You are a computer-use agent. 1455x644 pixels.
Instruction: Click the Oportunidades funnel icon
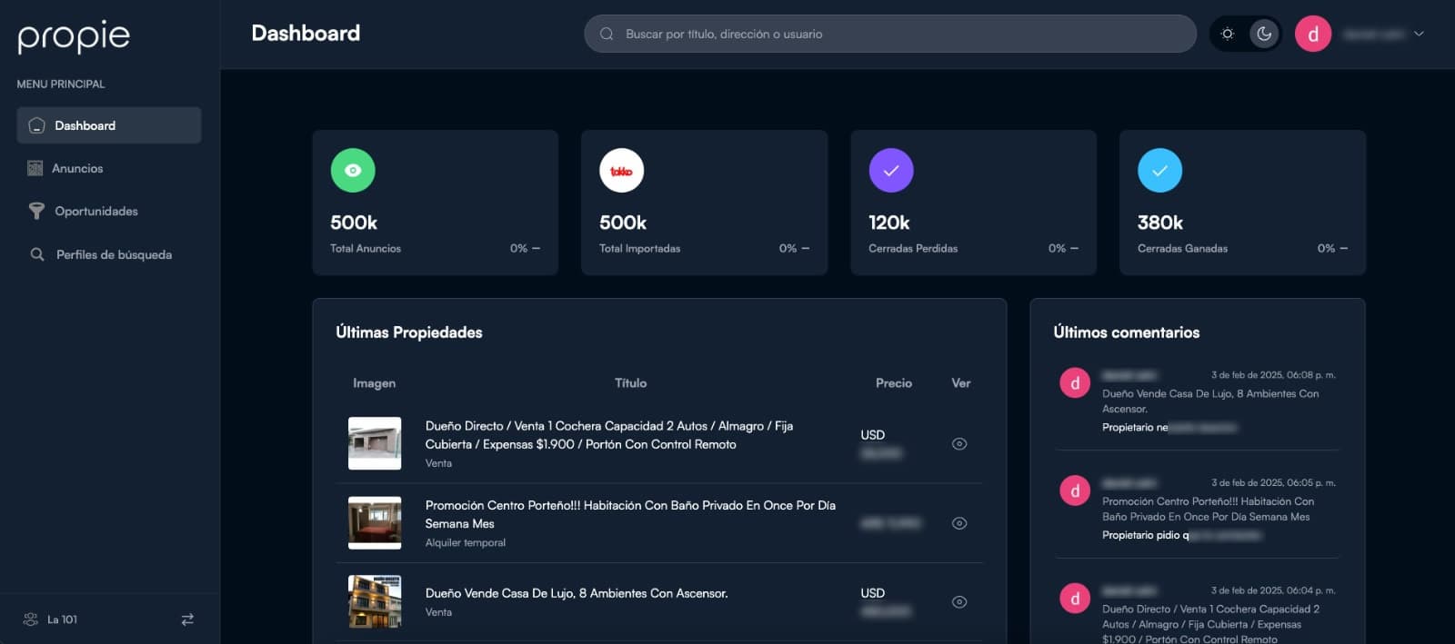click(36, 211)
